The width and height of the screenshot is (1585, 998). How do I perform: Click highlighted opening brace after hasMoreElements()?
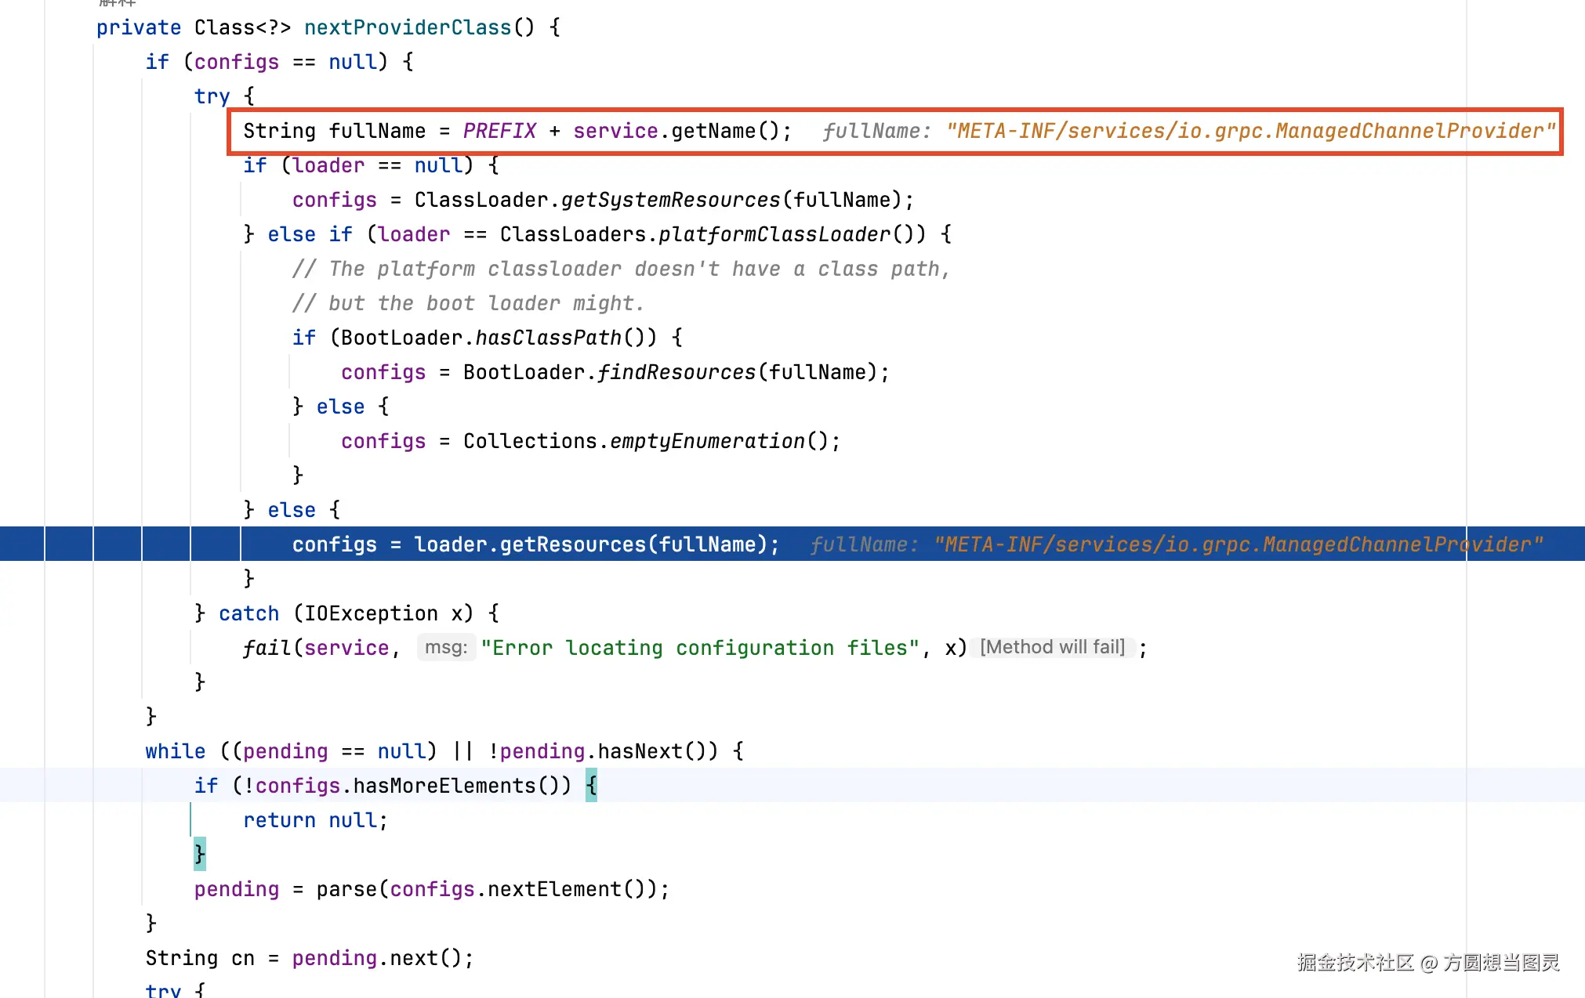pos(591,786)
